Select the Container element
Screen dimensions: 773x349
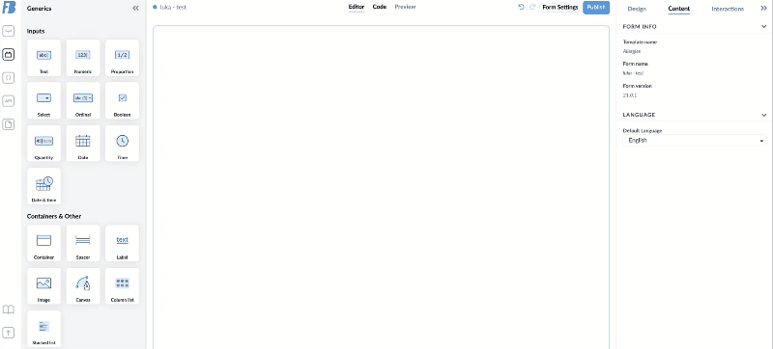(43, 243)
